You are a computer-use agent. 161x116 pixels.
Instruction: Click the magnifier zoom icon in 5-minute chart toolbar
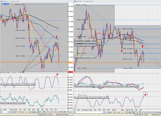click(47, 112)
